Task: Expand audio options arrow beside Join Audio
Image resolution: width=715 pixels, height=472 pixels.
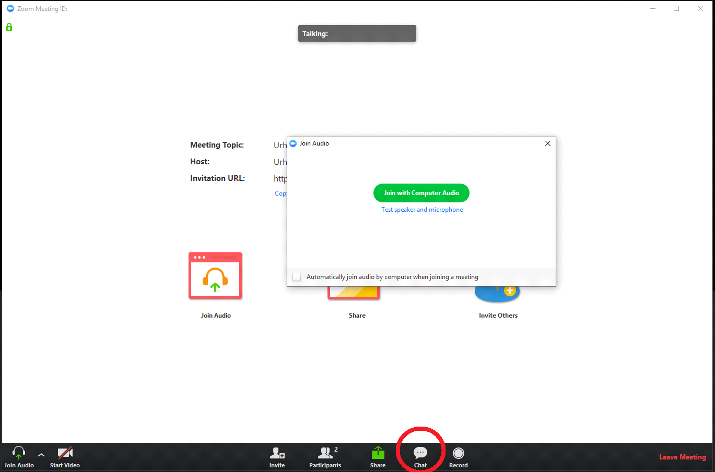Action: coord(41,455)
